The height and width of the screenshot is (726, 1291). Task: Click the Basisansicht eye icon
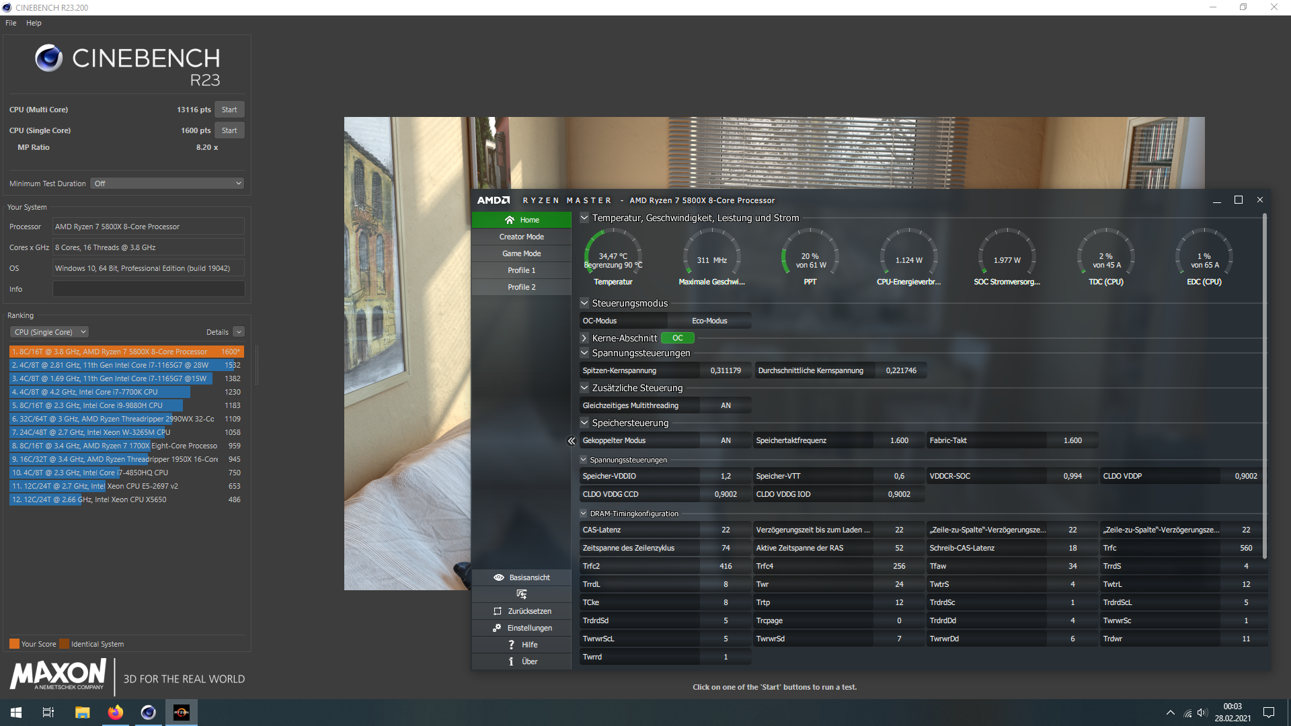[499, 577]
